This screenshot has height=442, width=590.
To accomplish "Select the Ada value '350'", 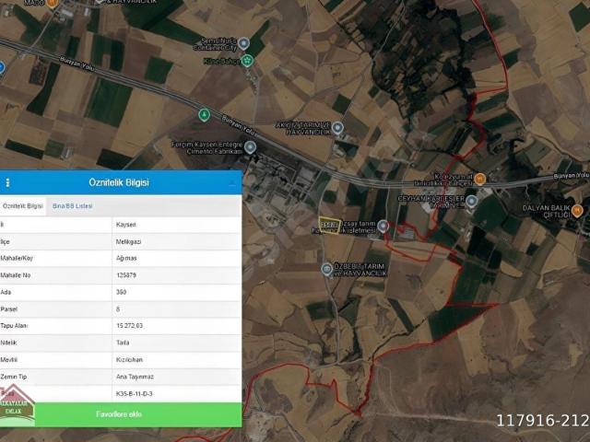I will [x=121, y=292].
